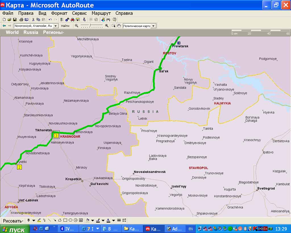Open the Сервис menu
Image resolution: width=291 pixels, height=233 pixels.
[79, 13]
